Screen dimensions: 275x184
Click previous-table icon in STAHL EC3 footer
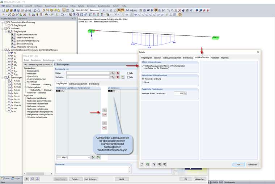[32, 179]
